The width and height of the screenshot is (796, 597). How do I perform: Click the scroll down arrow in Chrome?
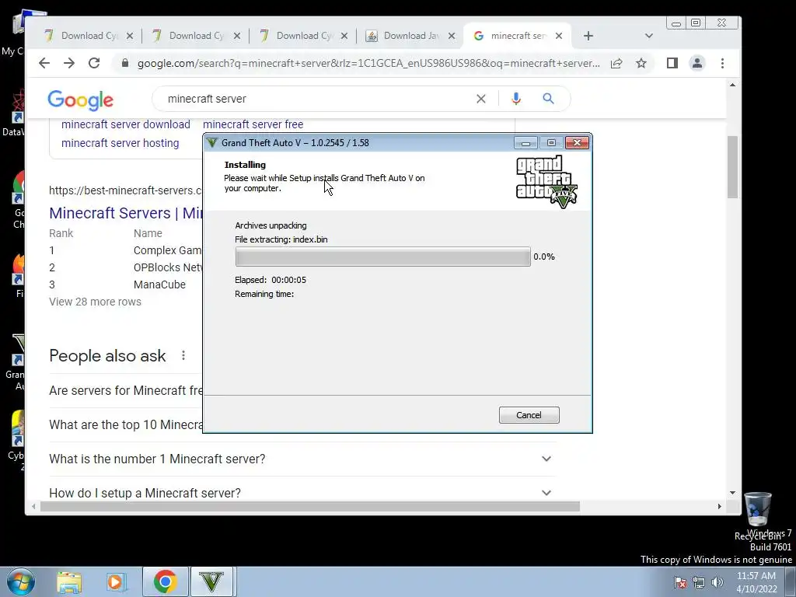coord(732,492)
